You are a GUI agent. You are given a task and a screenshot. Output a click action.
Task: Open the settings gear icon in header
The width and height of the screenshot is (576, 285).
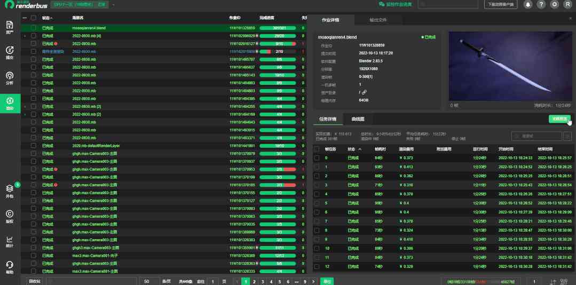pos(555,4)
